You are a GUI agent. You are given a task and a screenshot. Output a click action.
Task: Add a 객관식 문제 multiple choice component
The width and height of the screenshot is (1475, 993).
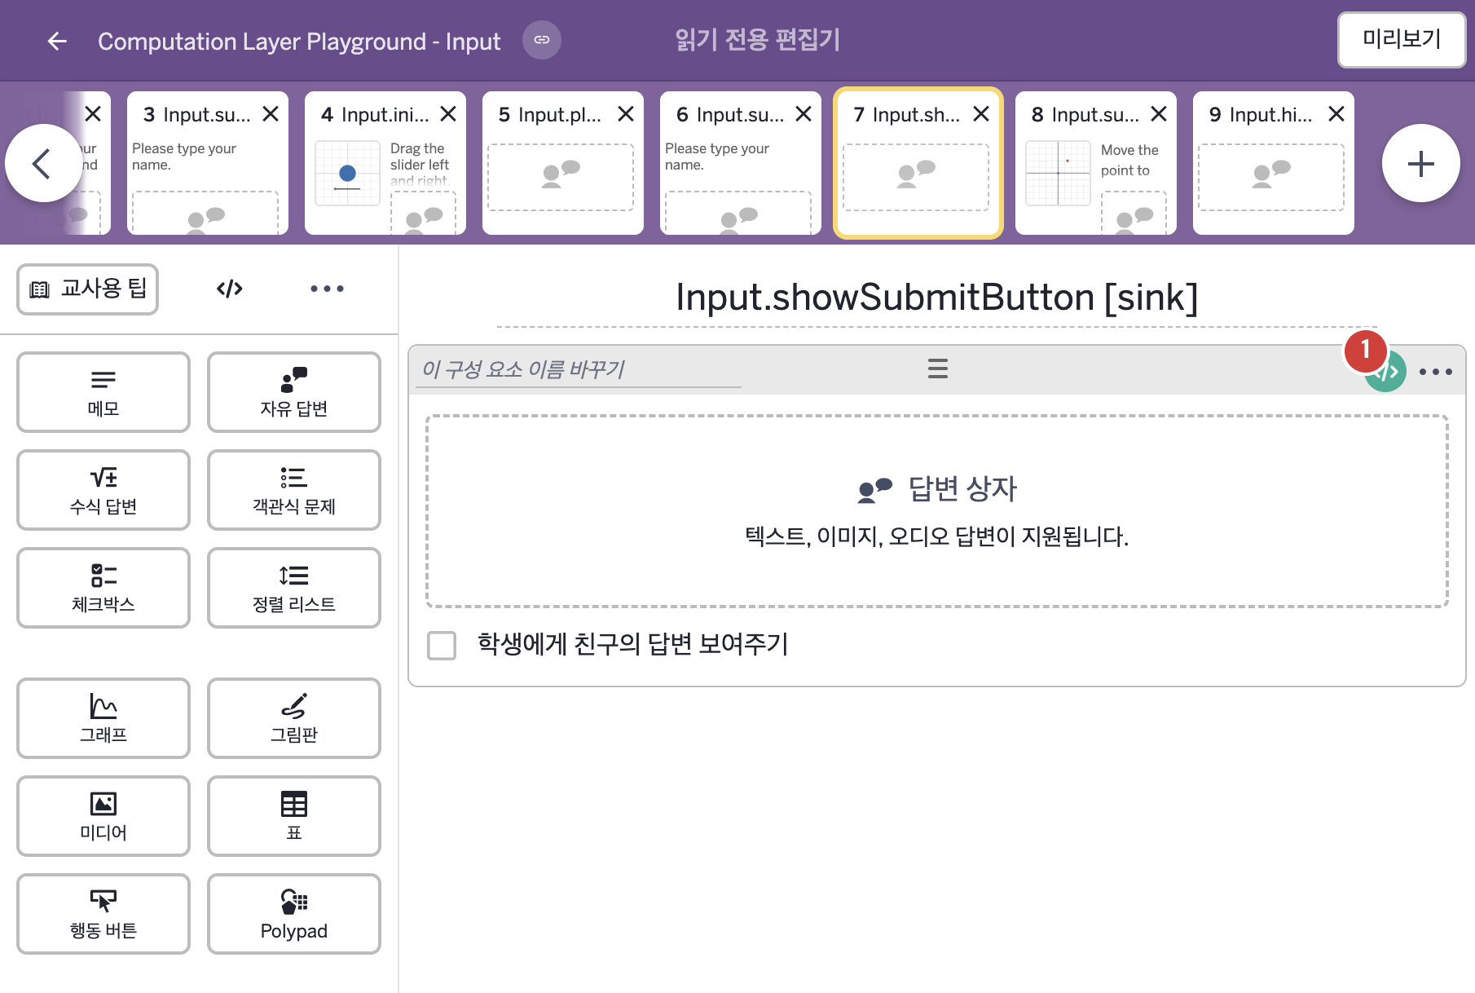point(294,490)
